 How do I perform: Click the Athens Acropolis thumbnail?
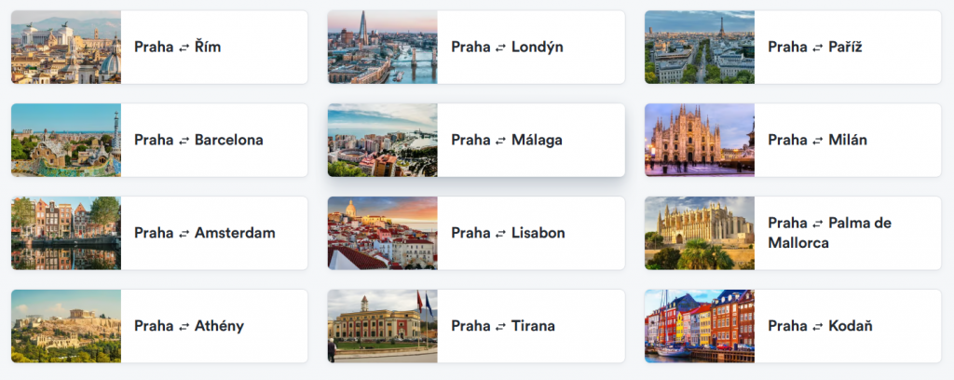[x=66, y=326]
